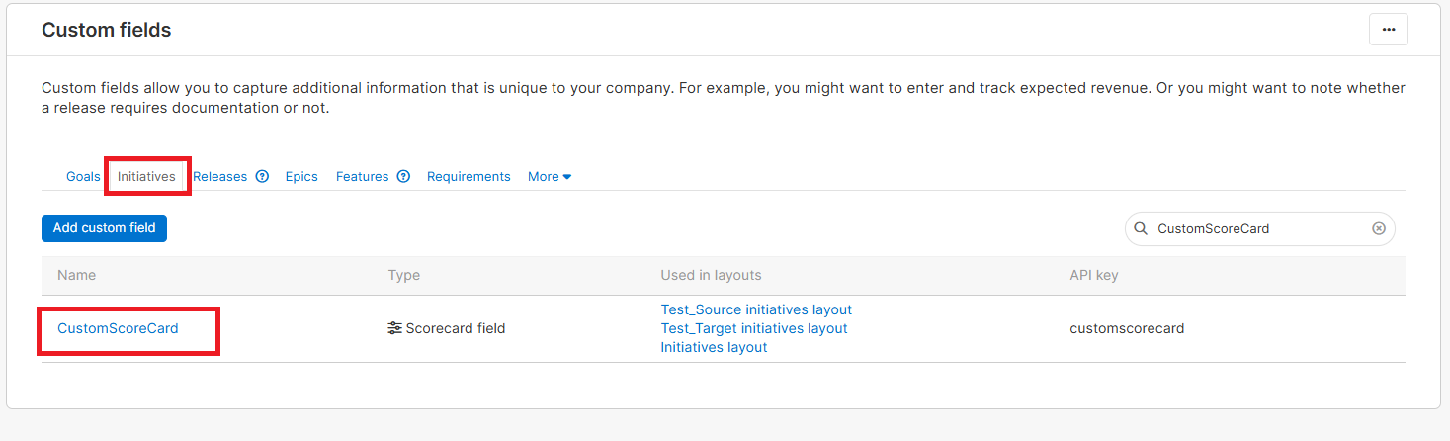Image resolution: width=1450 pixels, height=441 pixels.
Task: Click the scorecard field type icon
Action: click(394, 328)
